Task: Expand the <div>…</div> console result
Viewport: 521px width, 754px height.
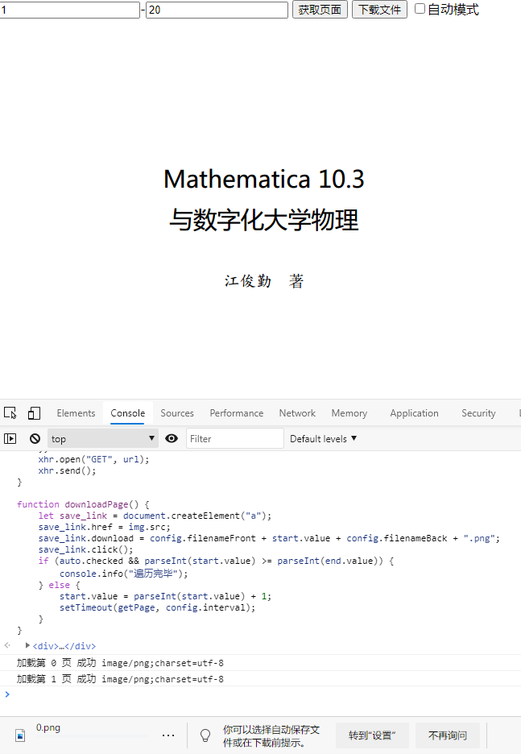Action: (x=27, y=645)
